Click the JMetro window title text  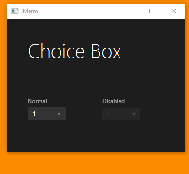click(x=30, y=11)
